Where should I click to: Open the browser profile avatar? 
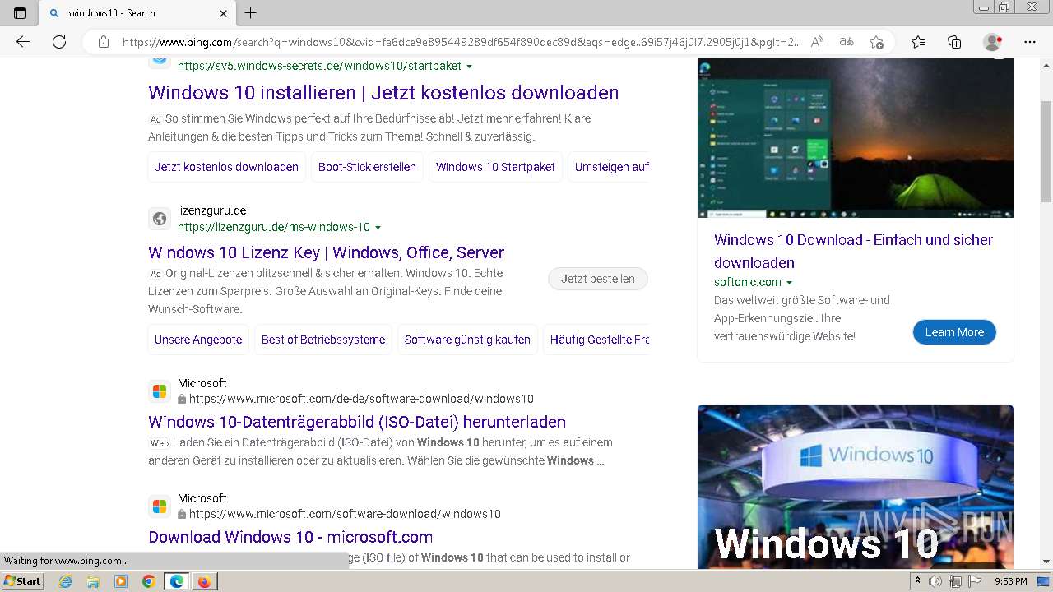click(x=993, y=42)
